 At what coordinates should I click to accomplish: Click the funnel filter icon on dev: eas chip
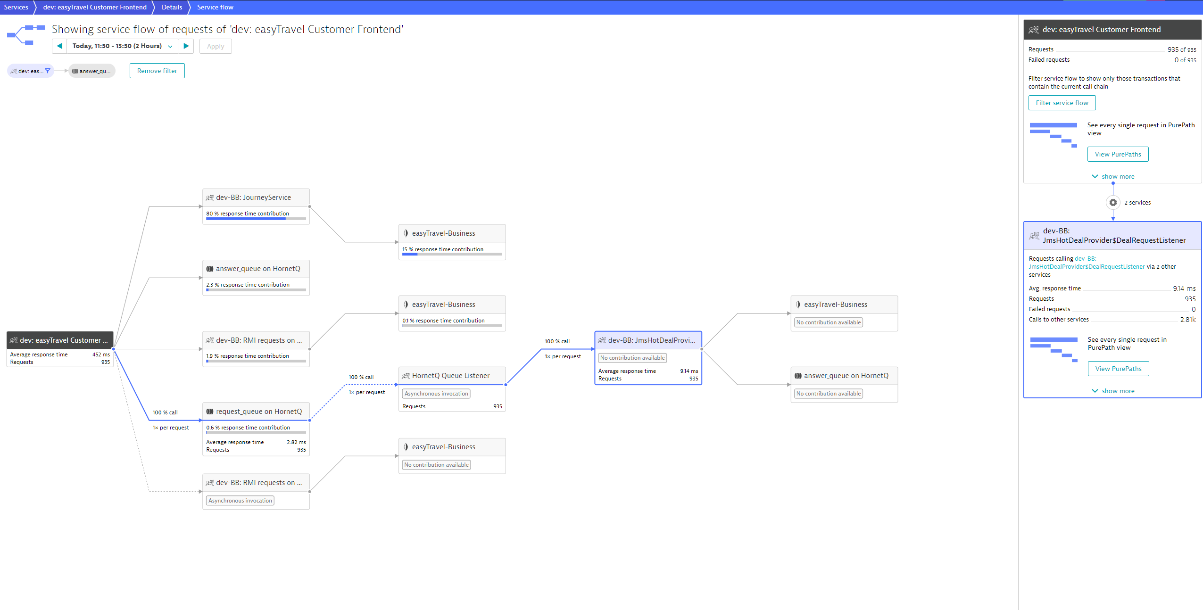48,71
